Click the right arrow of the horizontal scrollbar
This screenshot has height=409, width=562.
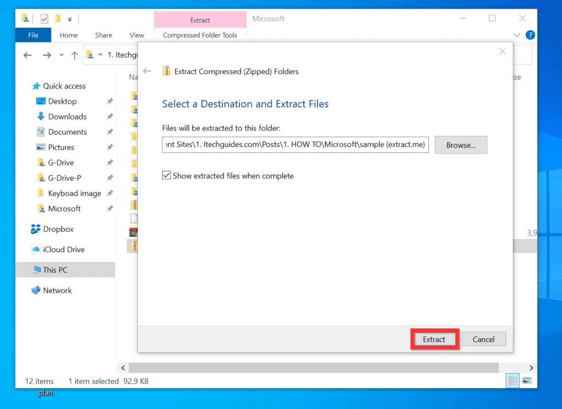531,368
